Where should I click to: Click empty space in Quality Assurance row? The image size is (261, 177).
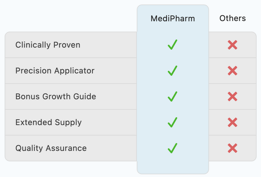point(112,148)
